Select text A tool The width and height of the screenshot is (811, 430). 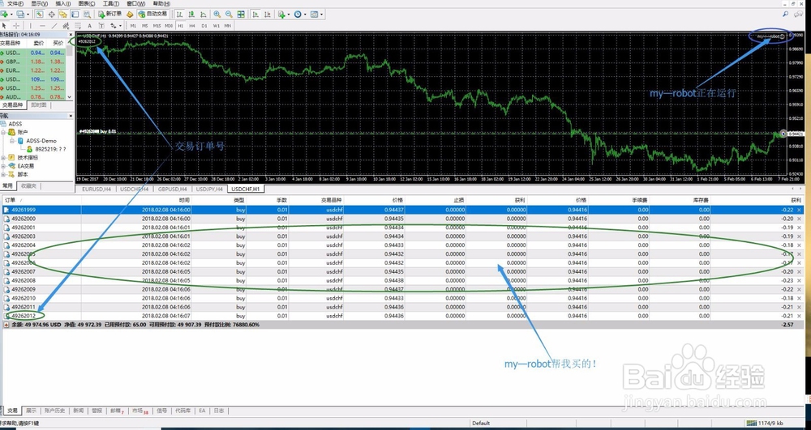89,25
